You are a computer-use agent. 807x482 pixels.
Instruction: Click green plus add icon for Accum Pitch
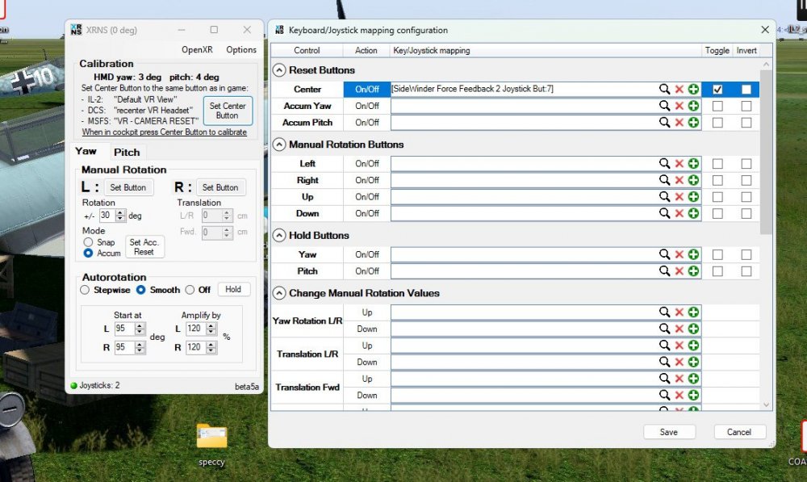click(x=693, y=123)
